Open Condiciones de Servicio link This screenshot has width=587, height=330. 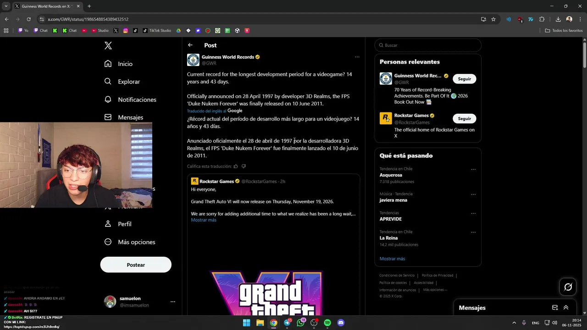pos(397,275)
